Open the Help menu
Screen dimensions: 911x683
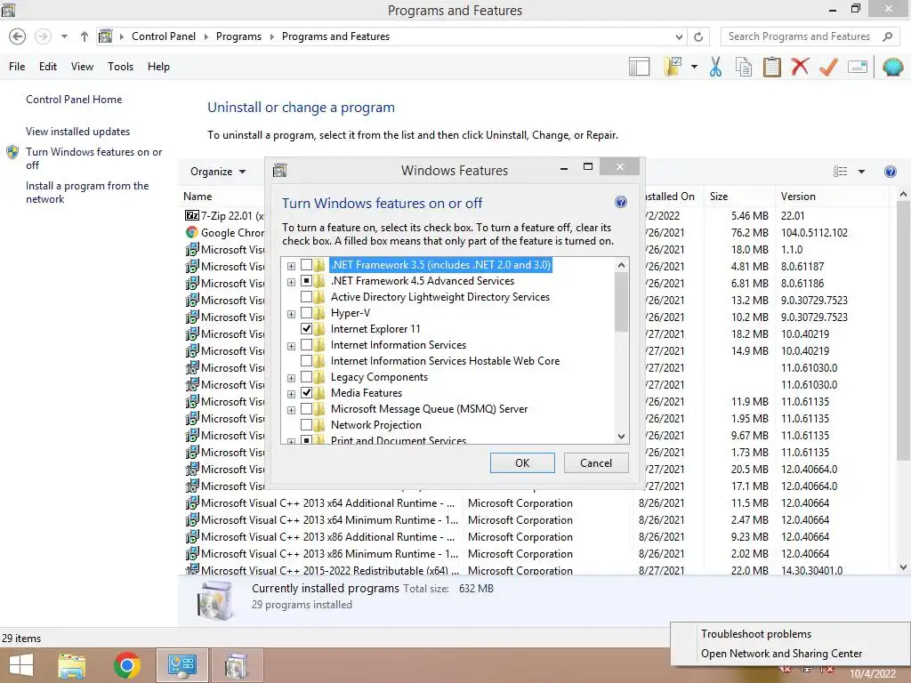coord(158,67)
